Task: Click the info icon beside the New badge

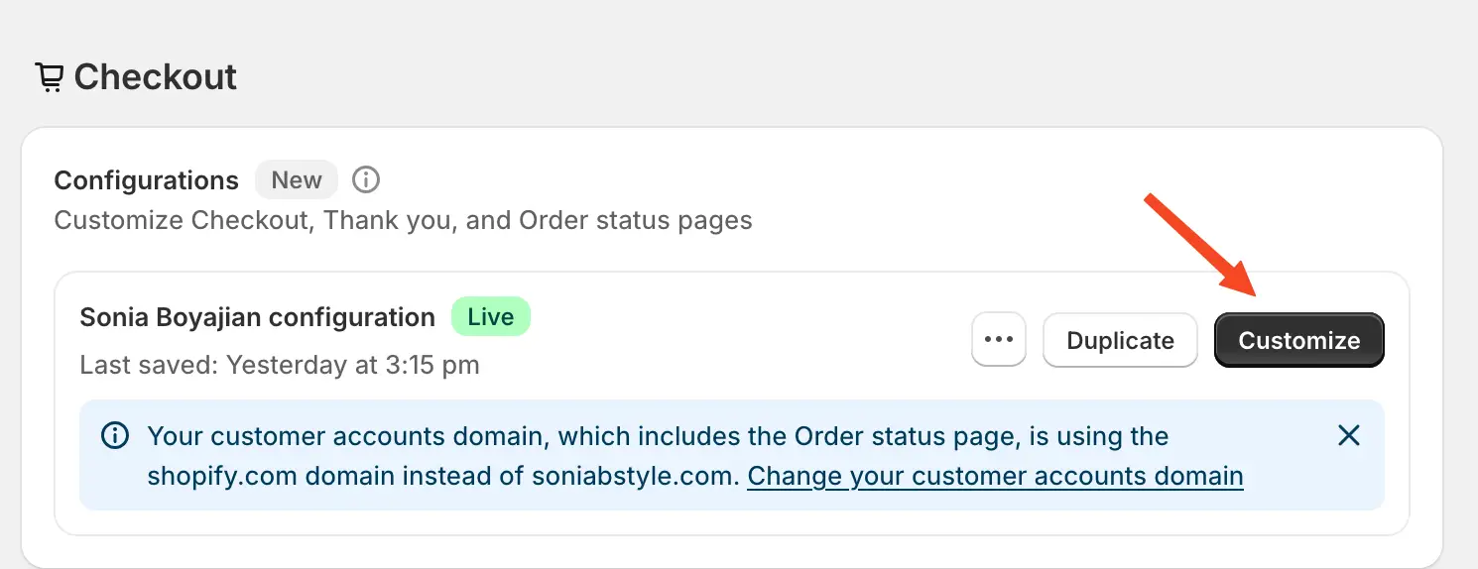Action: click(x=366, y=180)
